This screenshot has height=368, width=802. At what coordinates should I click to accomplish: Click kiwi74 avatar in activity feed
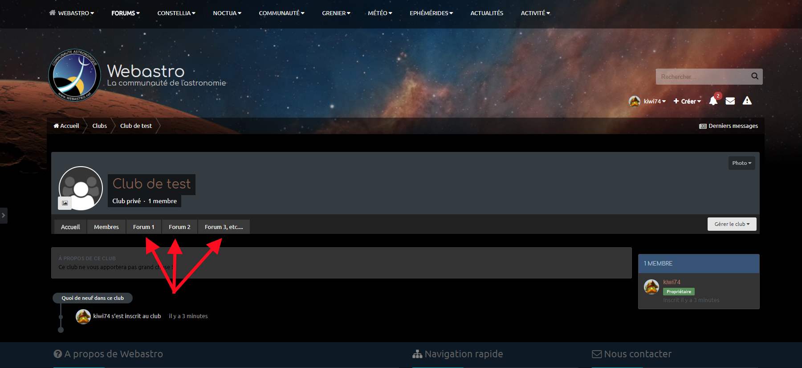[x=83, y=316]
